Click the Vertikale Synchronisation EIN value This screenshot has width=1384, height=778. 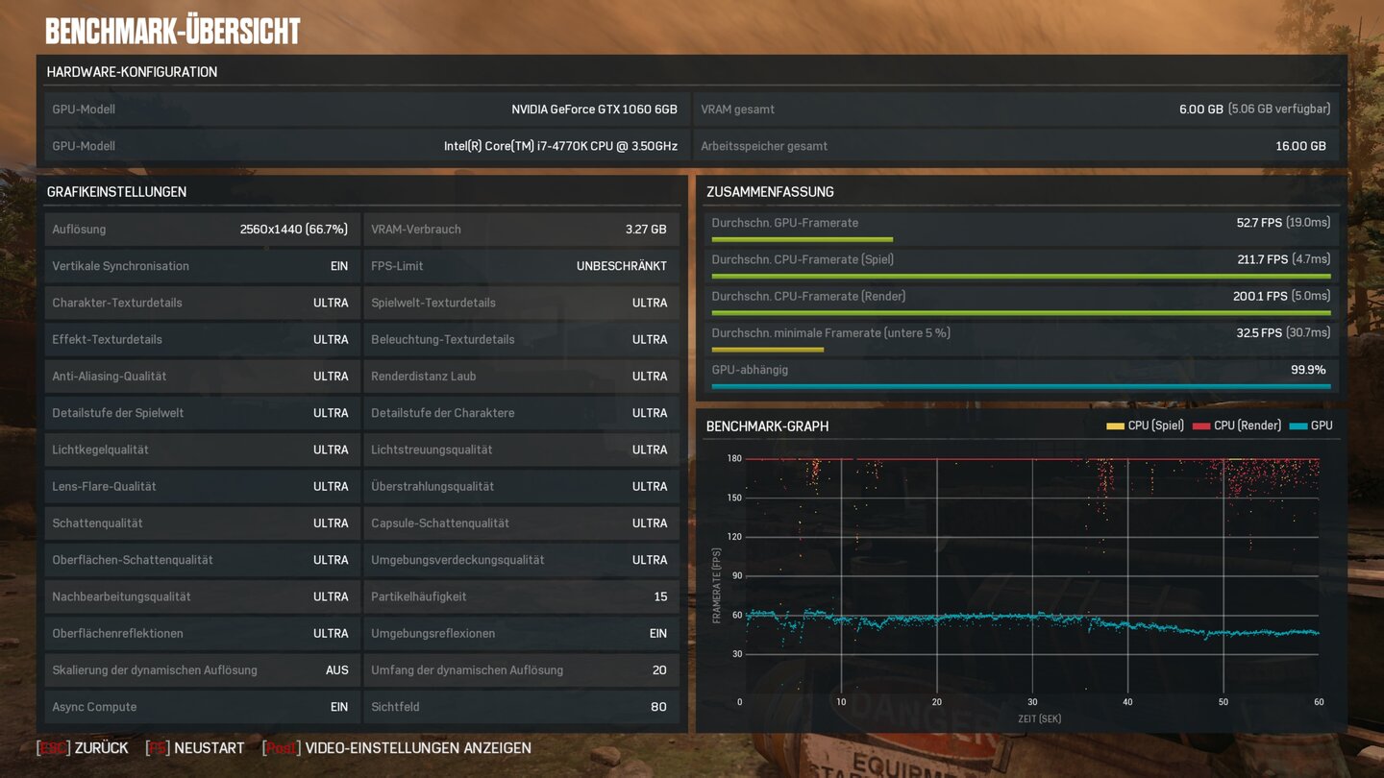pyautogui.click(x=339, y=266)
